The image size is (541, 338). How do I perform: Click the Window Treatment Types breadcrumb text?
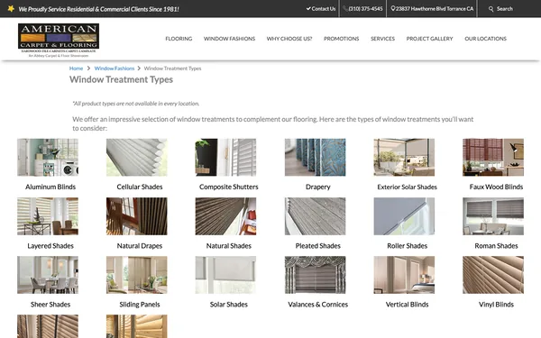point(172,69)
